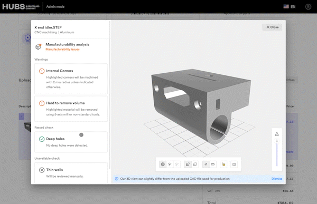Click the Total price in background page
The height and width of the screenshot is (204, 317).
pos(285,202)
